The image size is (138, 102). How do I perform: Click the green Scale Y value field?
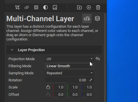coord(73,87)
